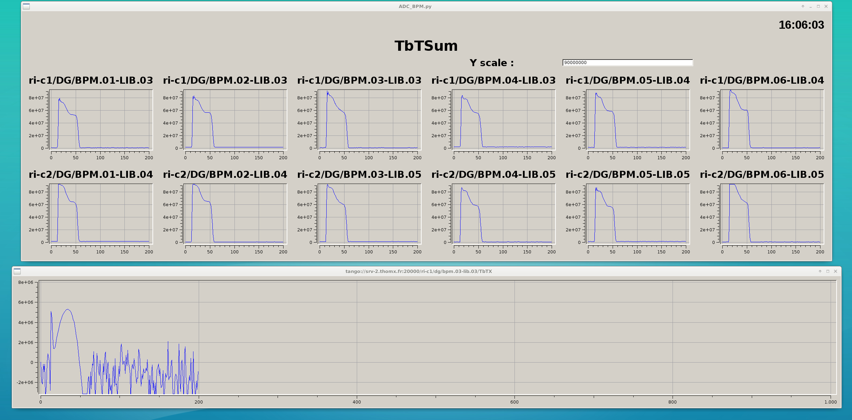Viewport: 852px width, 420px height.
Task: Click the TbTSum heading
Action: 426,46
